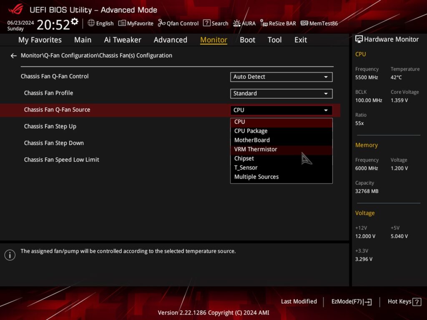Click Chassis Fan Q-Fan Source label
Image resolution: width=427 pixels, height=320 pixels.
point(57,110)
